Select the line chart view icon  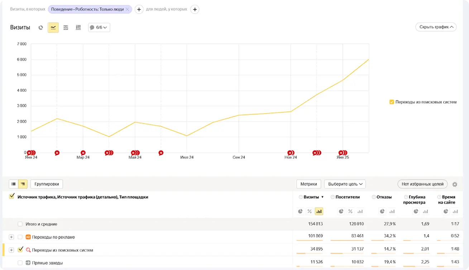click(53, 28)
